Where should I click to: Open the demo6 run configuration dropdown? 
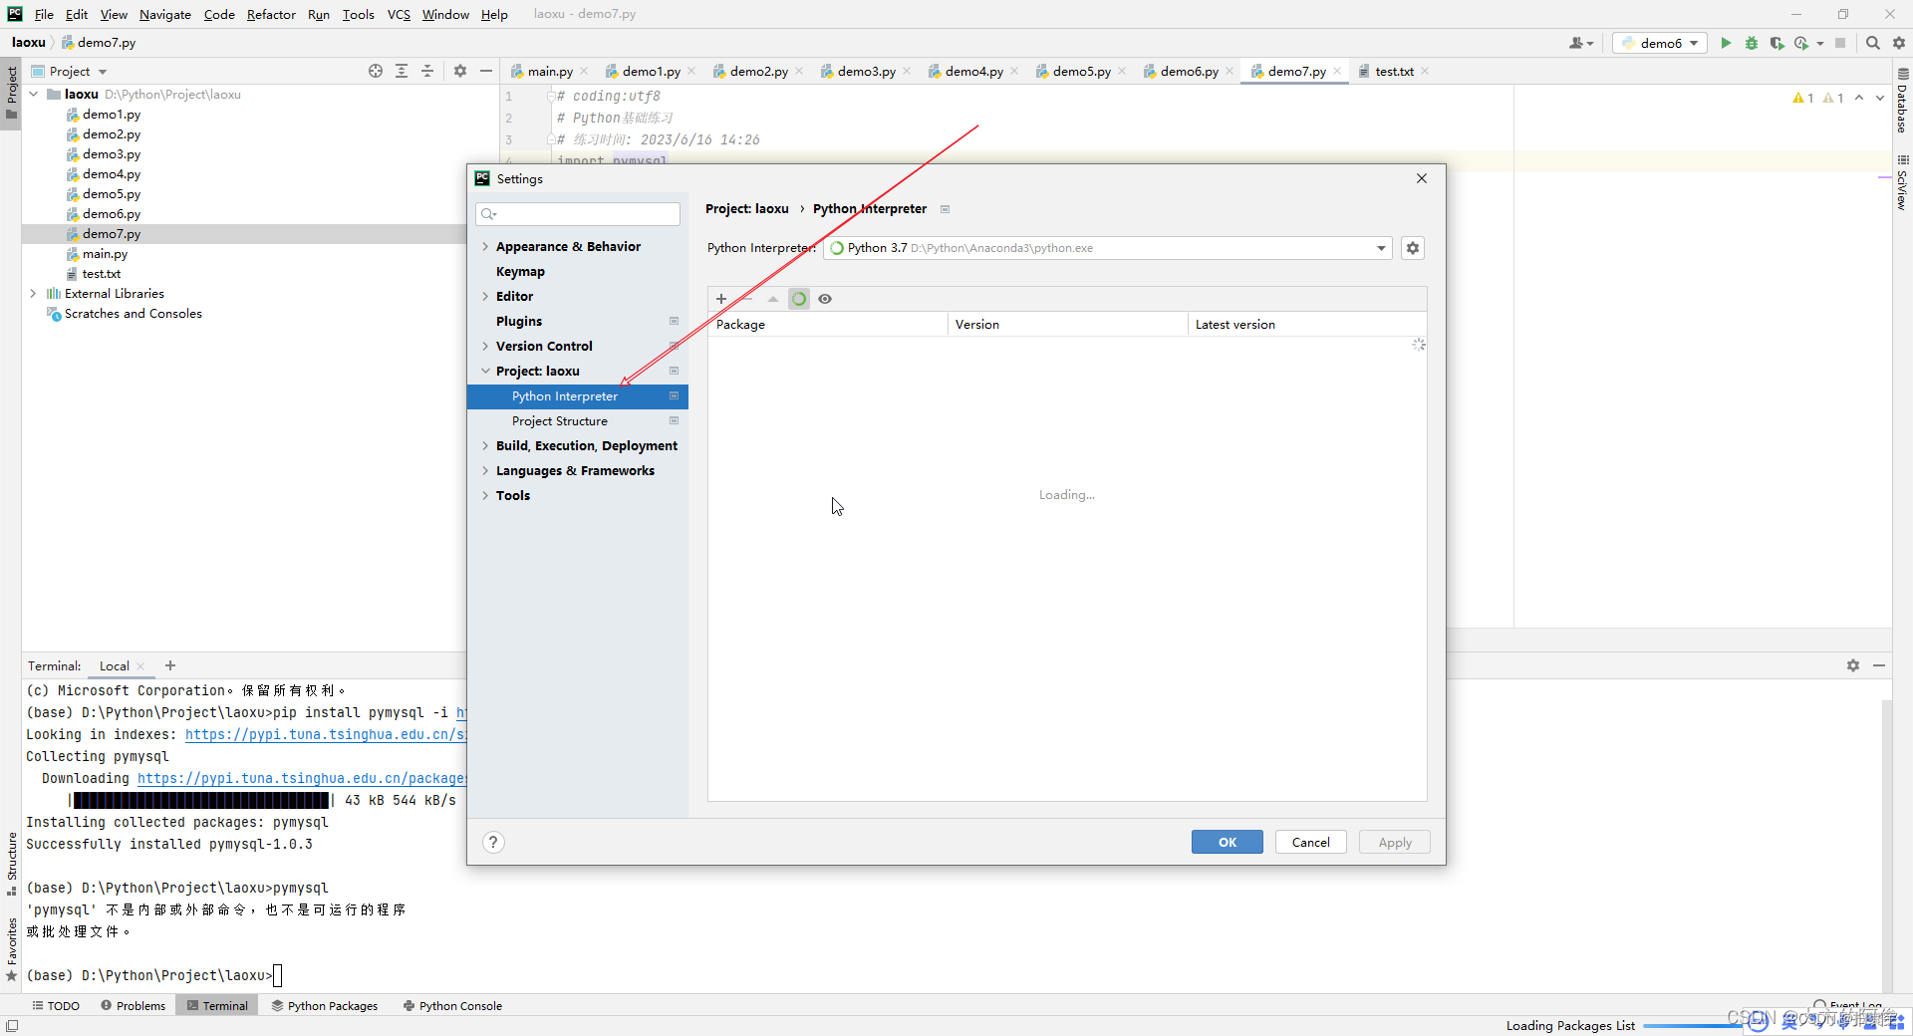coord(1659,43)
